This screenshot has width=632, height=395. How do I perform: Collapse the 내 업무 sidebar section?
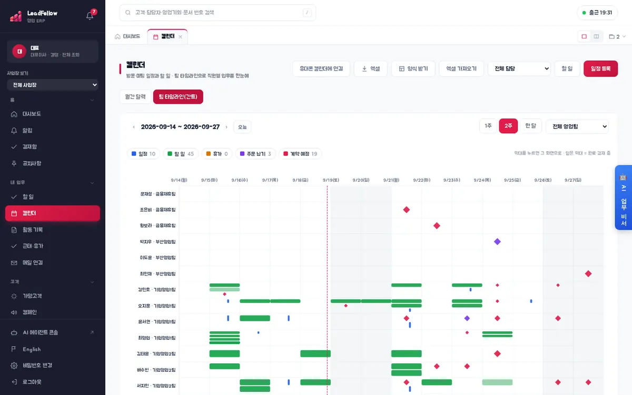[x=53, y=183]
